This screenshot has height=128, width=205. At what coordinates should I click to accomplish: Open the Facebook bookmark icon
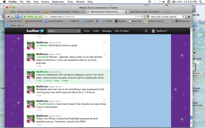click(97, 21)
